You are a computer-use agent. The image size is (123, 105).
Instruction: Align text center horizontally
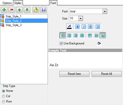(69, 36)
